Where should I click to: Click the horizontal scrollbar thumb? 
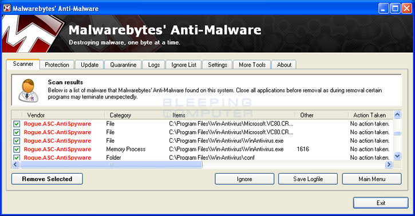pyautogui.click(x=111, y=164)
